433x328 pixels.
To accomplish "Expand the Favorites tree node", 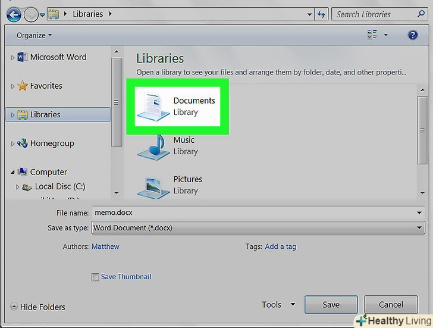I will coord(12,86).
